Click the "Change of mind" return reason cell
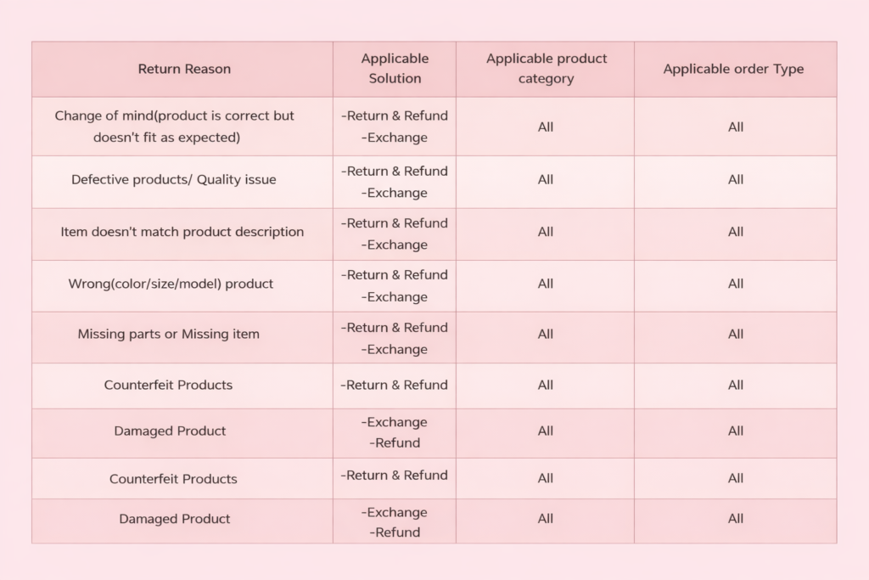Screen dimensions: 869x580 (x=174, y=127)
